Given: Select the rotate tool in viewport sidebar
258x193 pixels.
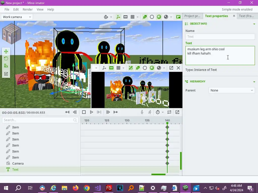Looking at the screenshot, I should [6, 59].
